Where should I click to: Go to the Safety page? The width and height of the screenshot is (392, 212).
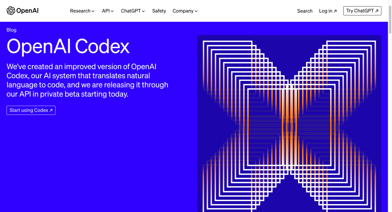tap(159, 11)
